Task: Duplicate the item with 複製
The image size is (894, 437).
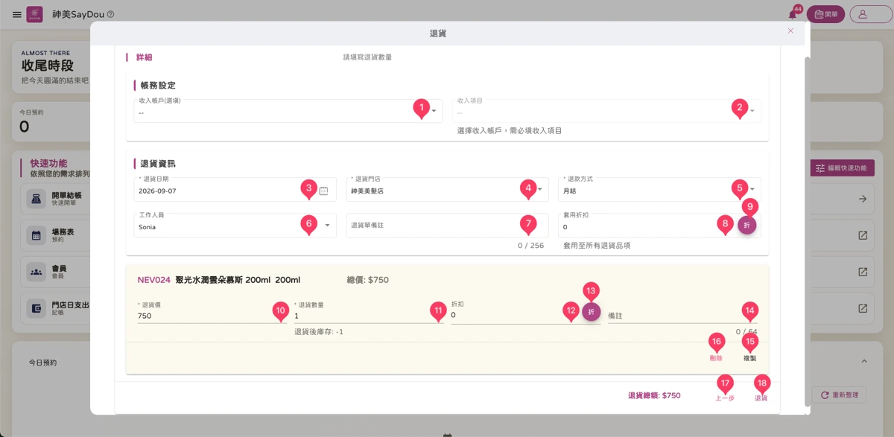Action: point(749,358)
